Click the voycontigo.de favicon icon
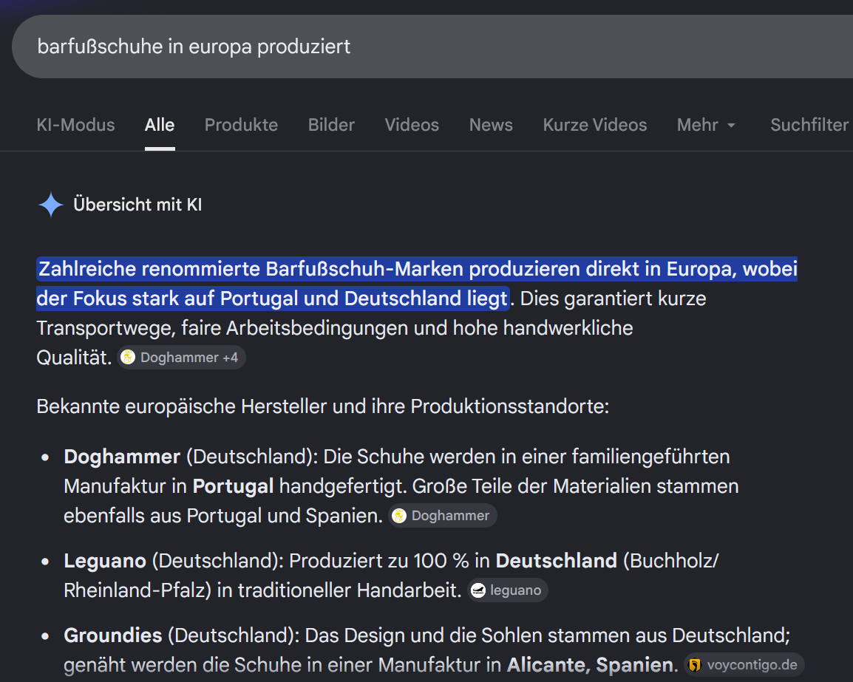The height and width of the screenshot is (682, 853). click(695, 664)
